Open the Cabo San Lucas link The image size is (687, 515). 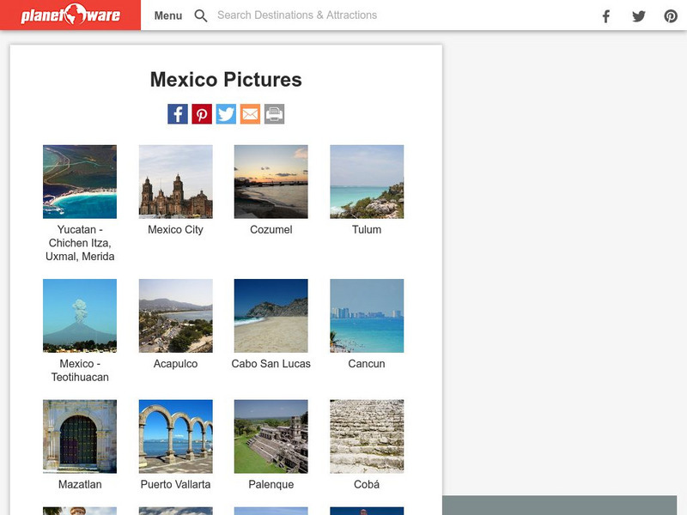pos(271,364)
